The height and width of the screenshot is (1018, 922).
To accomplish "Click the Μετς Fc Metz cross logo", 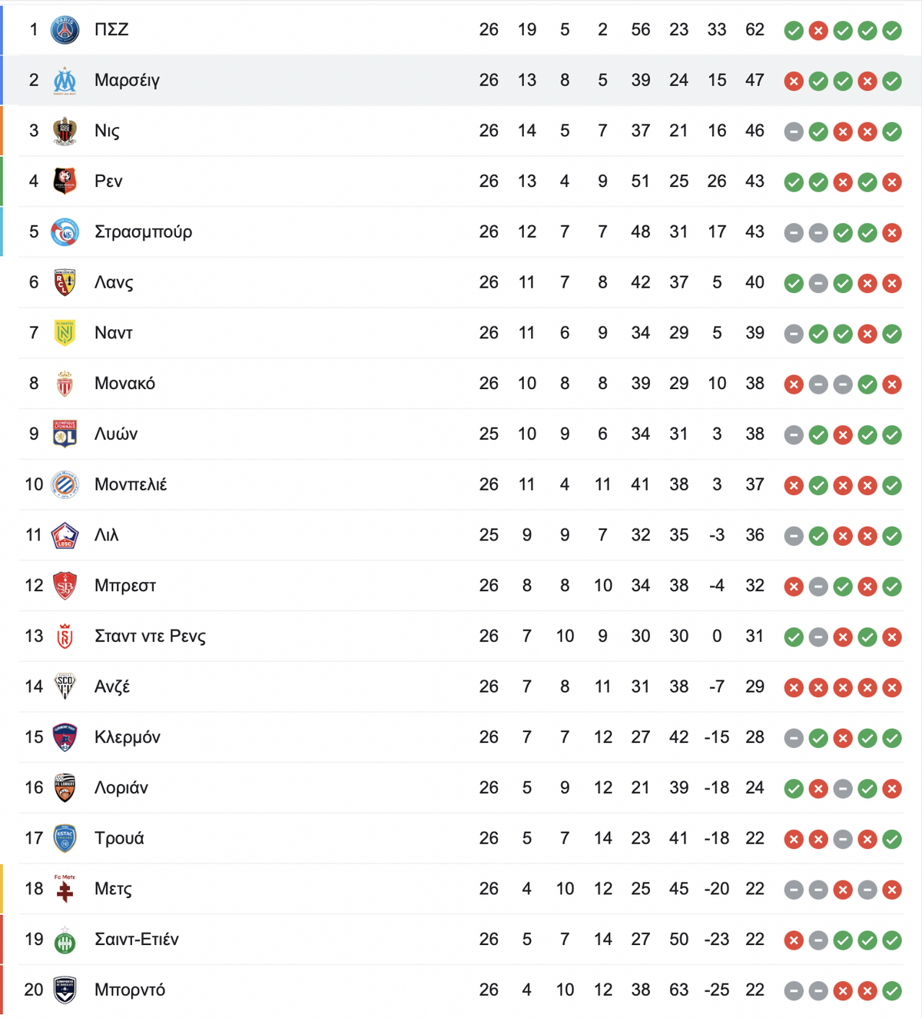I will click(x=65, y=889).
